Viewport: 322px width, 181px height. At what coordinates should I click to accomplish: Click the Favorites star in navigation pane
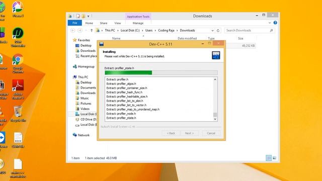pyautogui.click(x=74, y=40)
